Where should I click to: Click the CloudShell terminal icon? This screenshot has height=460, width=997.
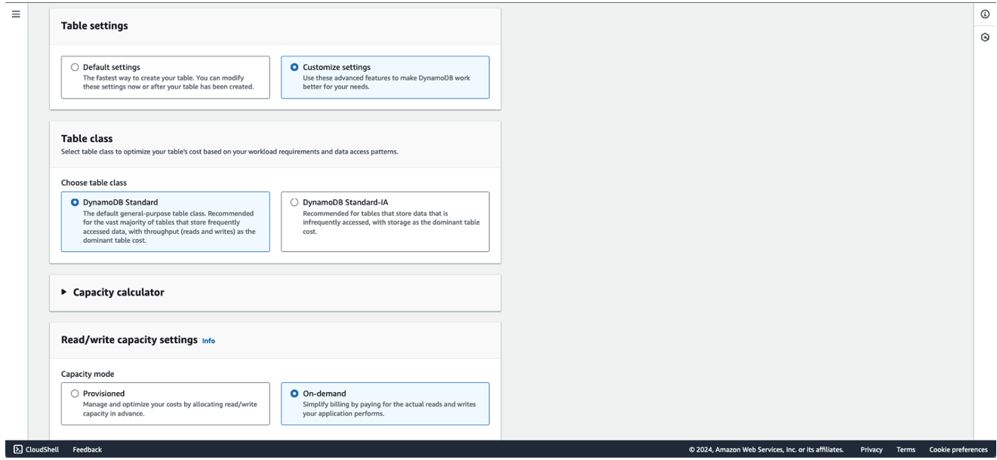(18, 449)
